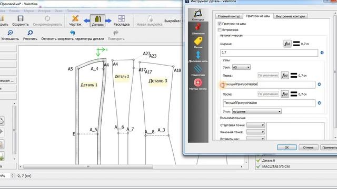337x189 pixels.
Task: Click the greyed Синхронизировать toolbar icon
Action: [x=47, y=18]
